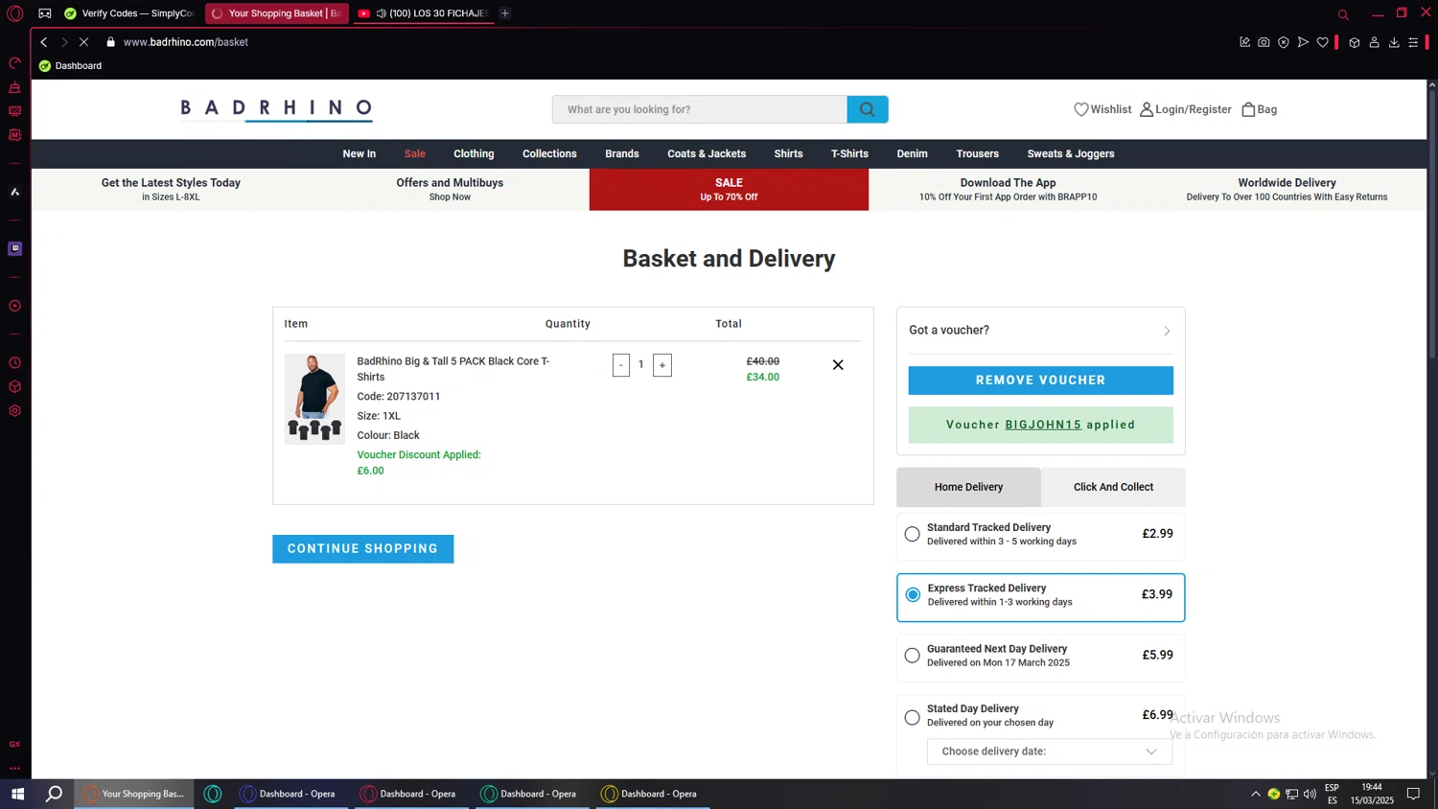1438x809 pixels.
Task: Switch to the Click And Collect tab
Action: coord(1113,487)
